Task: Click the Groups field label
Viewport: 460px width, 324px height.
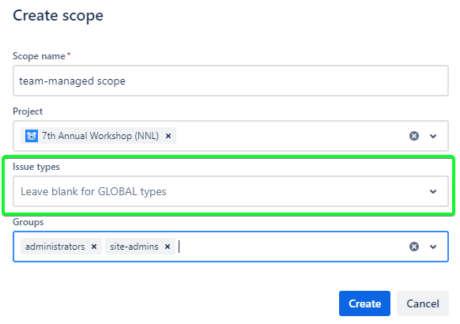Action: pyautogui.click(x=28, y=222)
